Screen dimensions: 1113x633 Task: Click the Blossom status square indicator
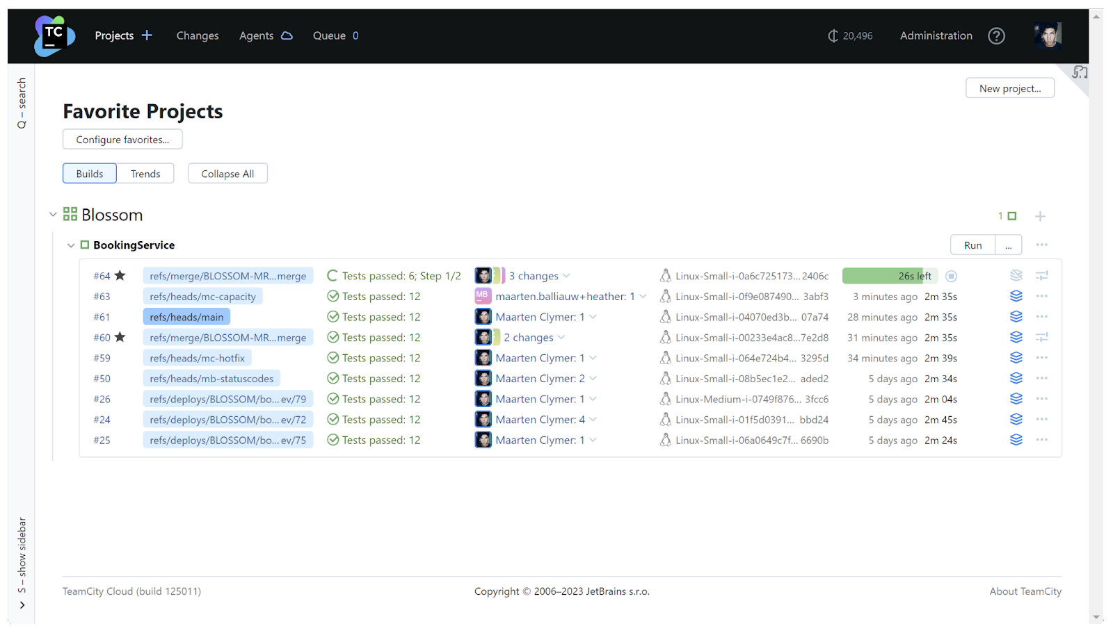pyautogui.click(x=1012, y=216)
